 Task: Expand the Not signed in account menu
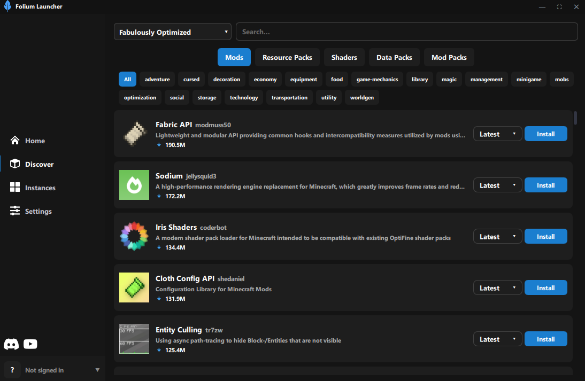[x=52, y=370]
